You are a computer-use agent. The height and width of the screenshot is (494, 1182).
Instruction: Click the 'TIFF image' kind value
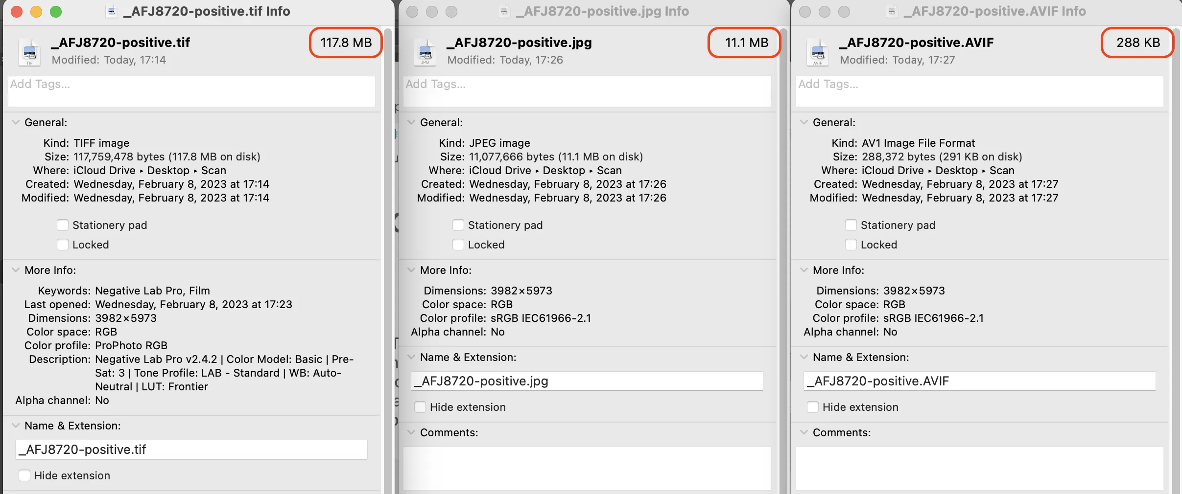tap(101, 143)
